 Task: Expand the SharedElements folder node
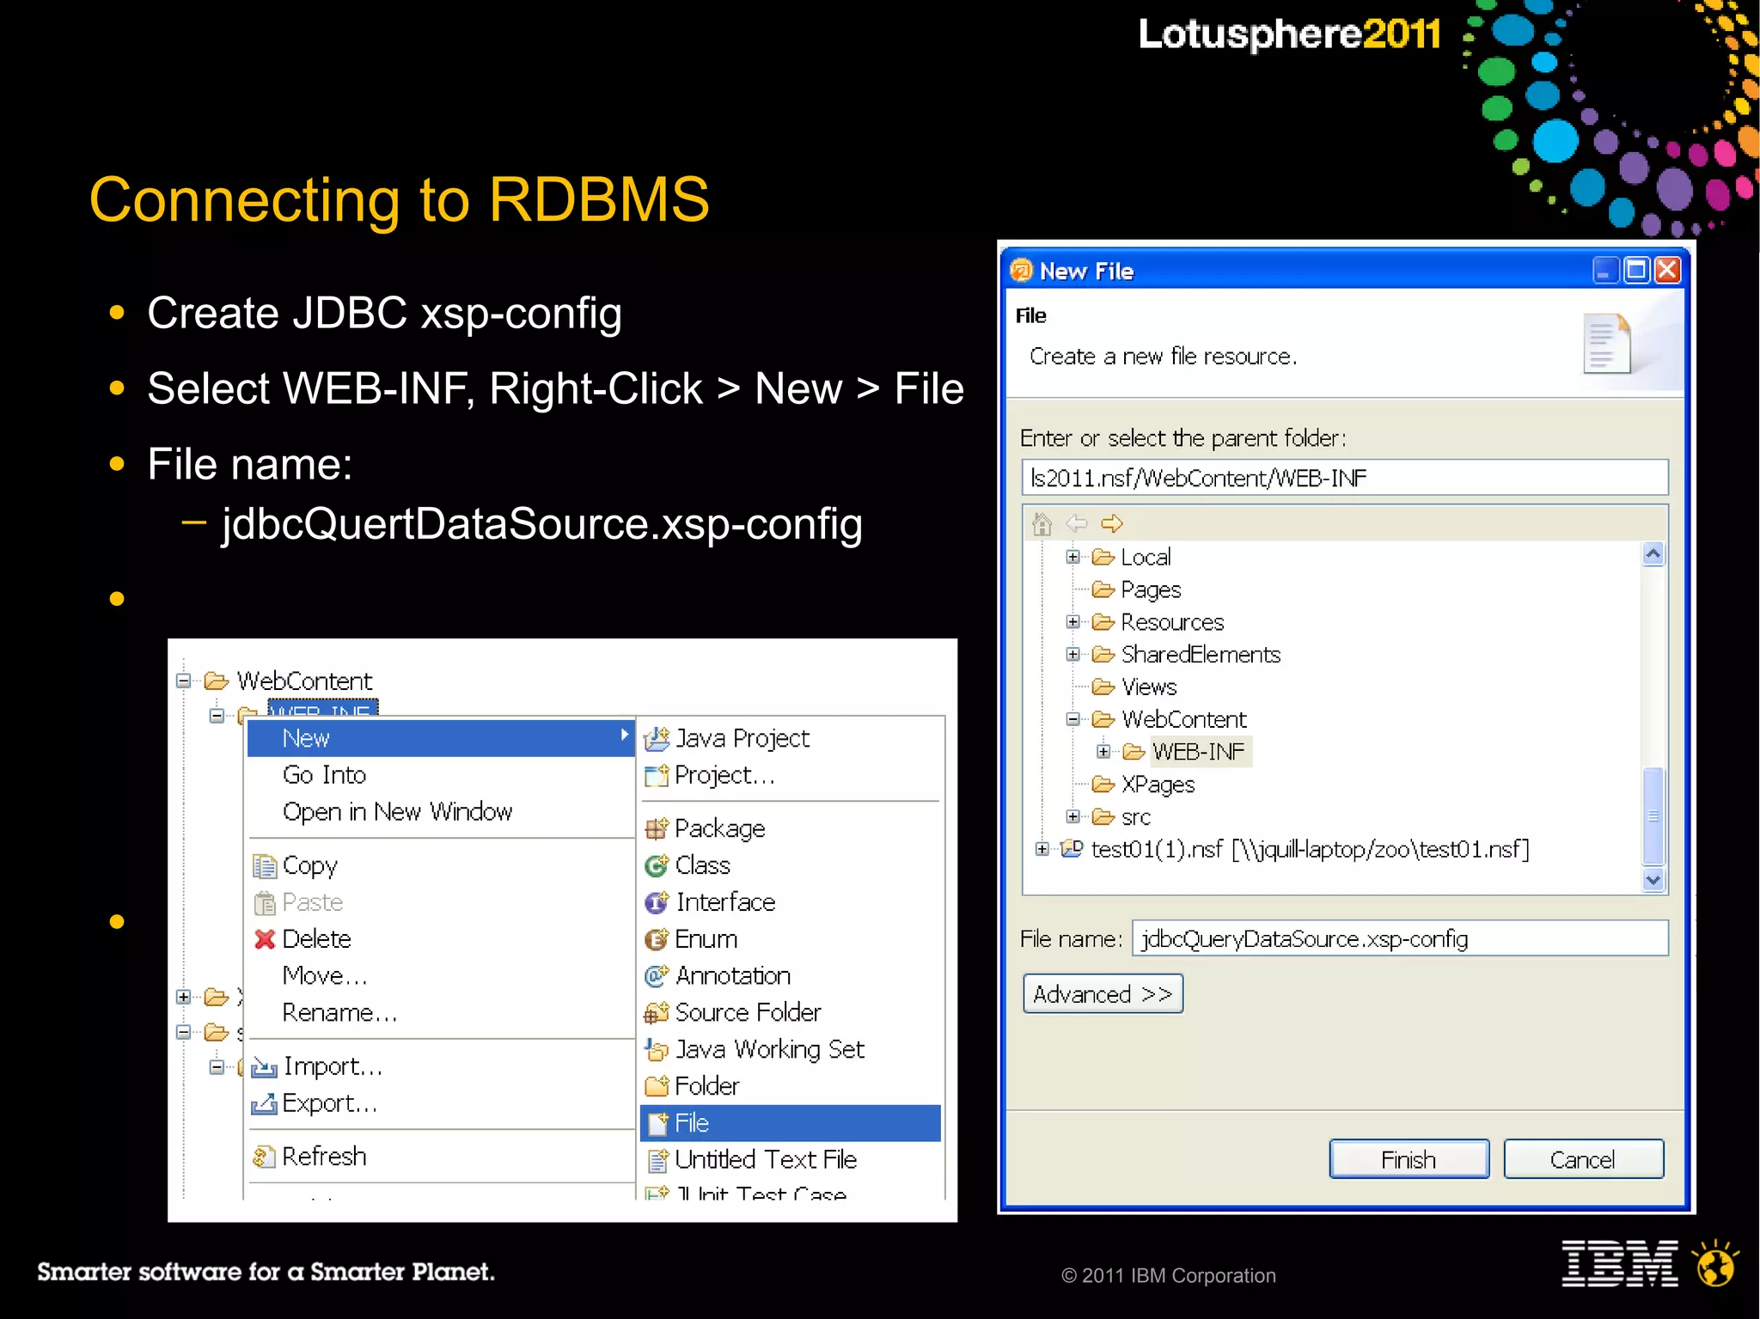(1072, 655)
